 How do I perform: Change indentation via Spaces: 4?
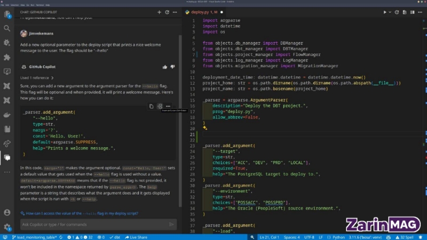point(291,237)
